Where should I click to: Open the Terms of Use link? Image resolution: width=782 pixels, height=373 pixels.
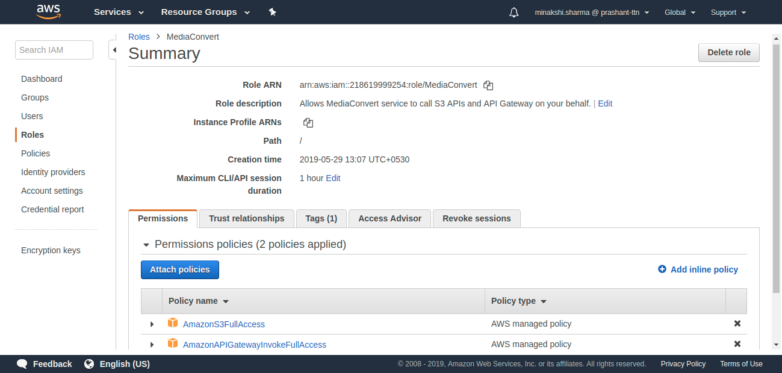(x=741, y=364)
